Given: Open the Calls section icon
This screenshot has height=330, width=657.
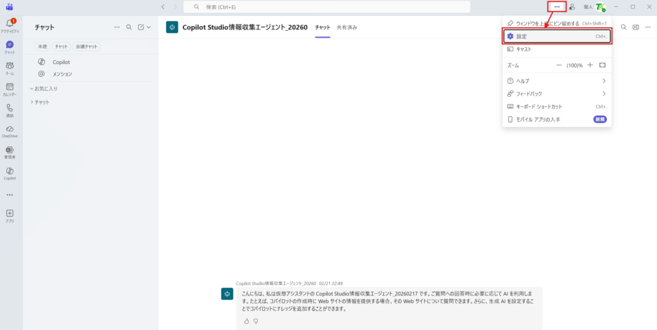Looking at the screenshot, I should coord(10,110).
